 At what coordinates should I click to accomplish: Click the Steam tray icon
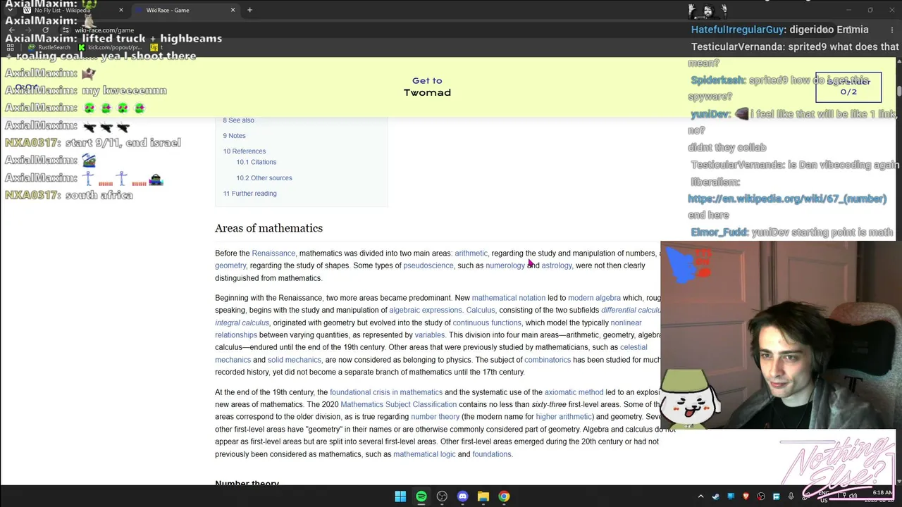(715, 496)
